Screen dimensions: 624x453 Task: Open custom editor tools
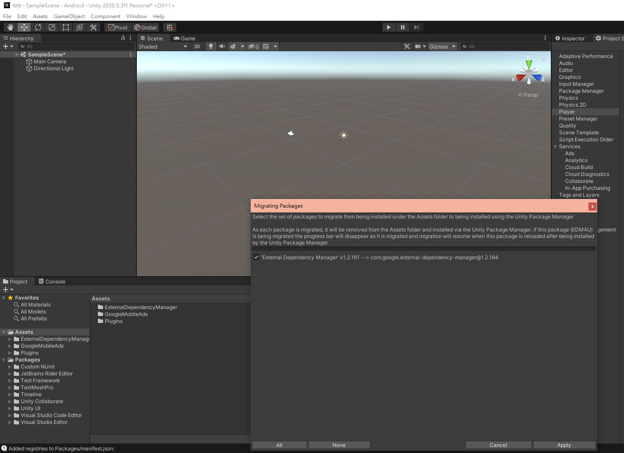coord(94,27)
